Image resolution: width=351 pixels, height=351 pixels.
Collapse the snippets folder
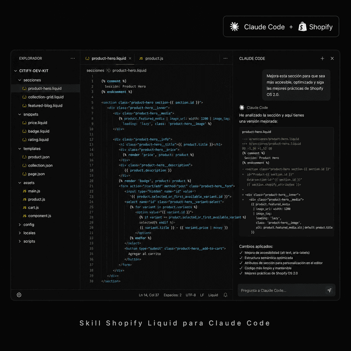(20, 115)
